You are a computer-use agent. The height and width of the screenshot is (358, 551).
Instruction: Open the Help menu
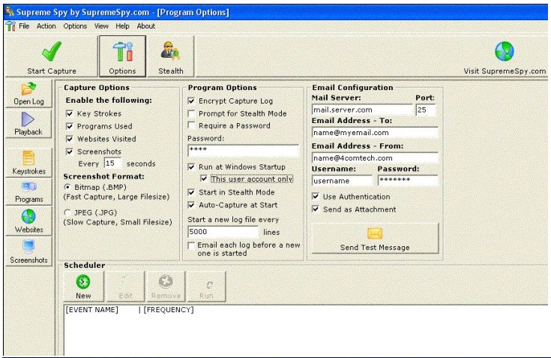coord(122,26)
